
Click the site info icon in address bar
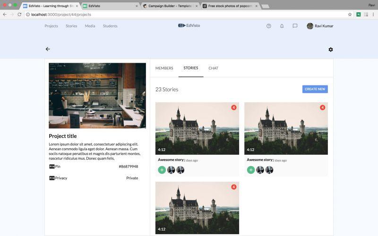(x=28, y=15)
